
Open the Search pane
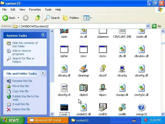(x=52, y=18)
